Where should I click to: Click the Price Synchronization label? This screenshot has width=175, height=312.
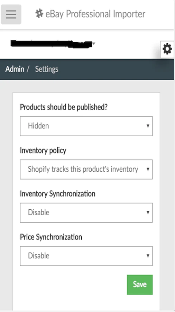point(51,237)
